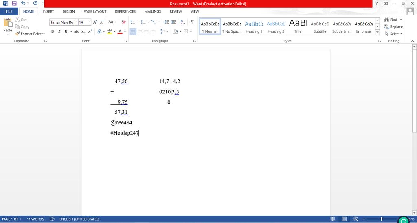Switch to Read Mode view icon
This screenshot has width=417, height=223.
point(332,219)
